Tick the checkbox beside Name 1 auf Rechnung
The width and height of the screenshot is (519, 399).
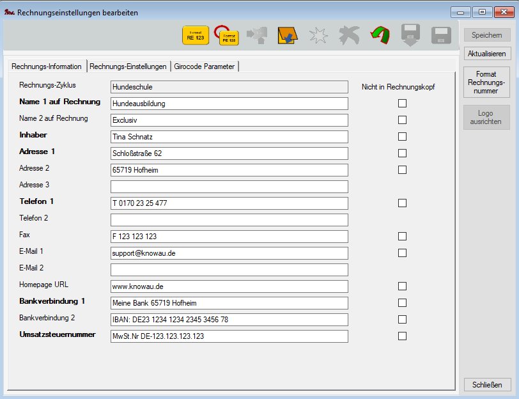click(402, 103)
